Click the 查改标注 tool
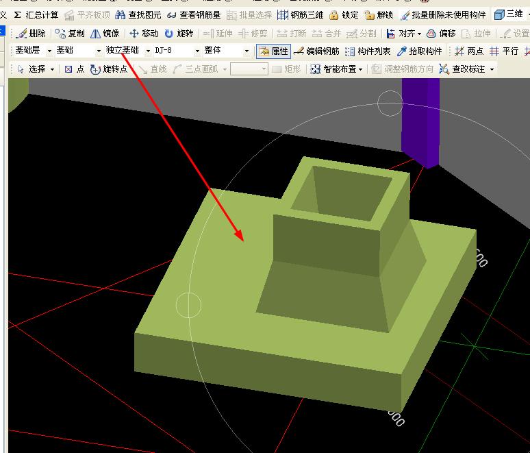Image resolution: width=530 pixels, height=453 pixels. (x=462, y=69)
